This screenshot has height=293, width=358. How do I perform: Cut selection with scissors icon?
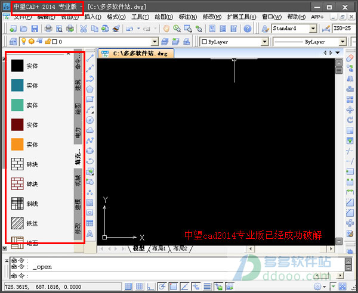(x=84, y=29)
